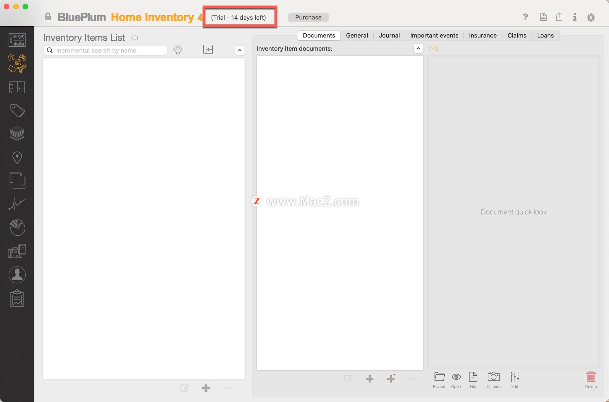Open the clipboard reports sidebar icon
The width and height of the screenshot is (609, 402).
click(x=17, y=298)
